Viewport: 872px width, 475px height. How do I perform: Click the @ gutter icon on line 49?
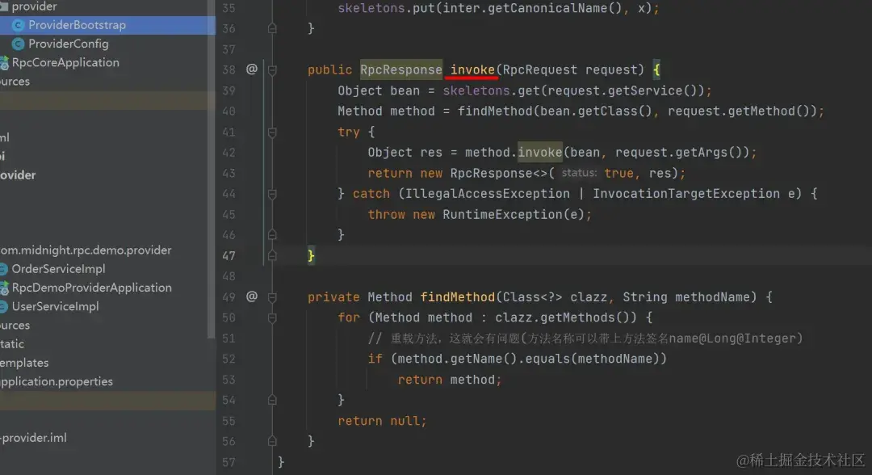pos(252,296)
